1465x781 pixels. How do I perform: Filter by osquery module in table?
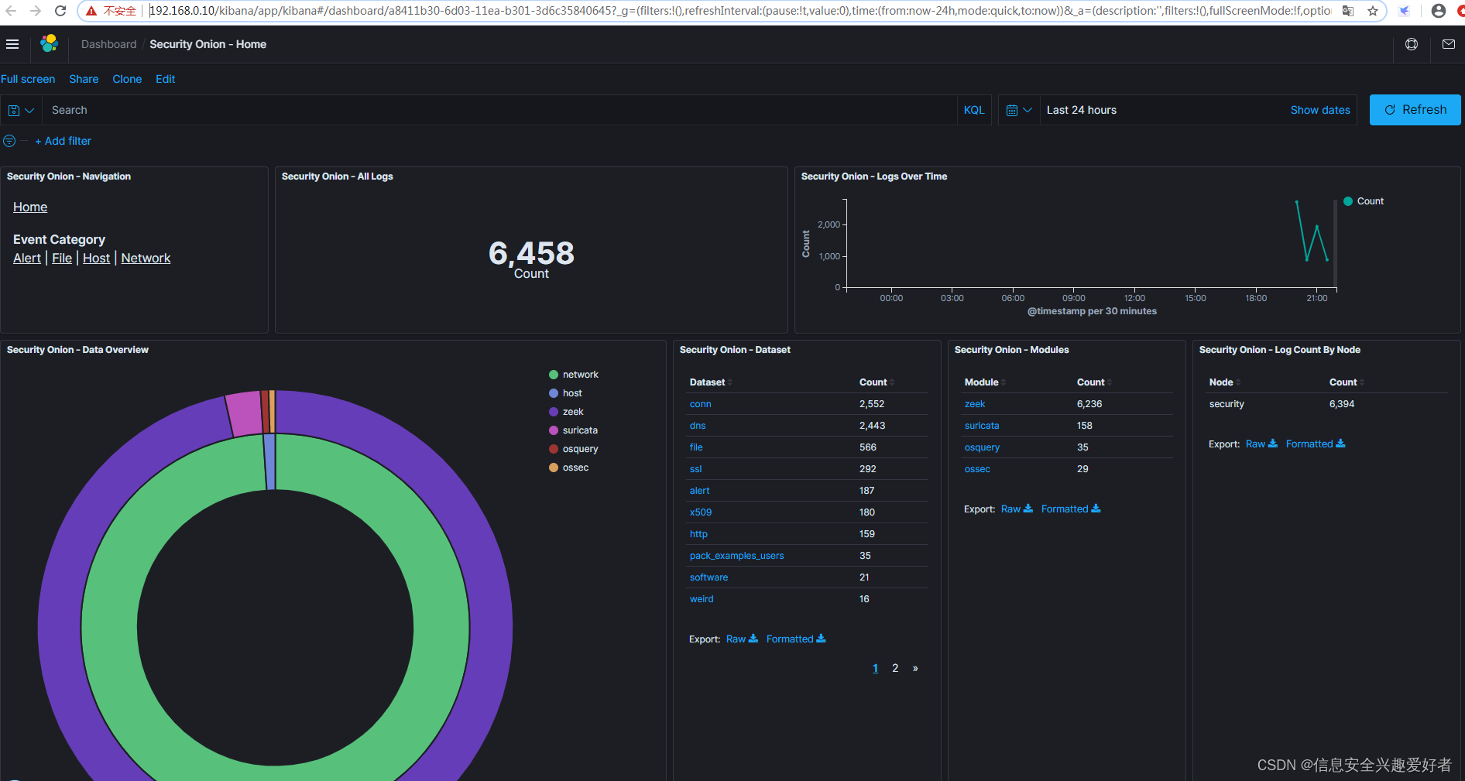click(x=982, y=447)
